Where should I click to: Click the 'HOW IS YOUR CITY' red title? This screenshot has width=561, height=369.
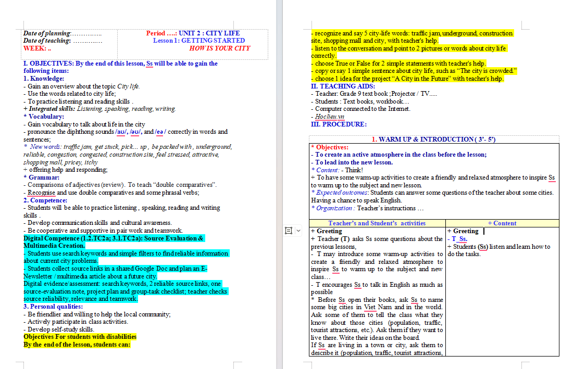coord(220,48)
